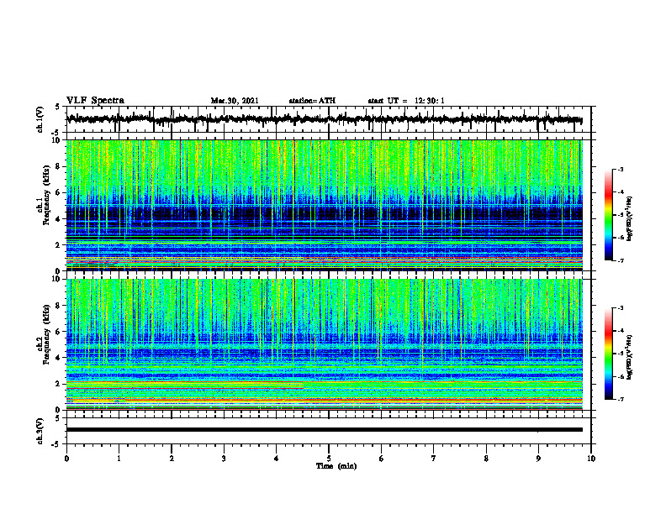Image resolution: width=666 pixels, height=514 pixels.
Task: Click the "-3" label on ch.1 color bar
Action: click(620, 170)
